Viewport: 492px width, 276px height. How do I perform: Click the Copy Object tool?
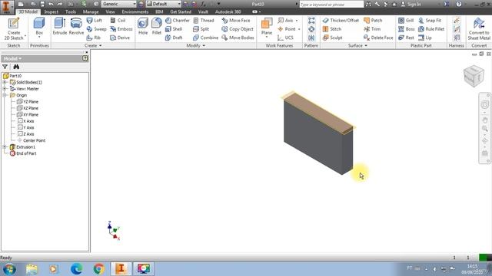(x=238, y=29)
